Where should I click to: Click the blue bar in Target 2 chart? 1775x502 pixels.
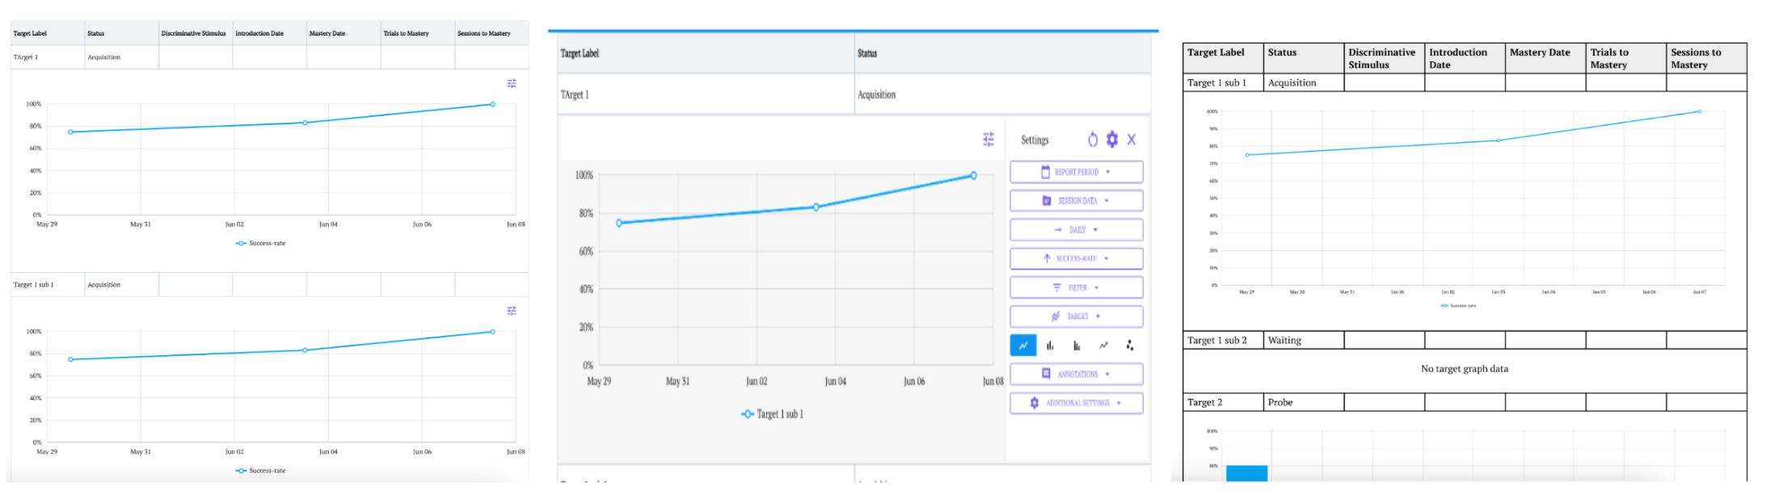1246,473
